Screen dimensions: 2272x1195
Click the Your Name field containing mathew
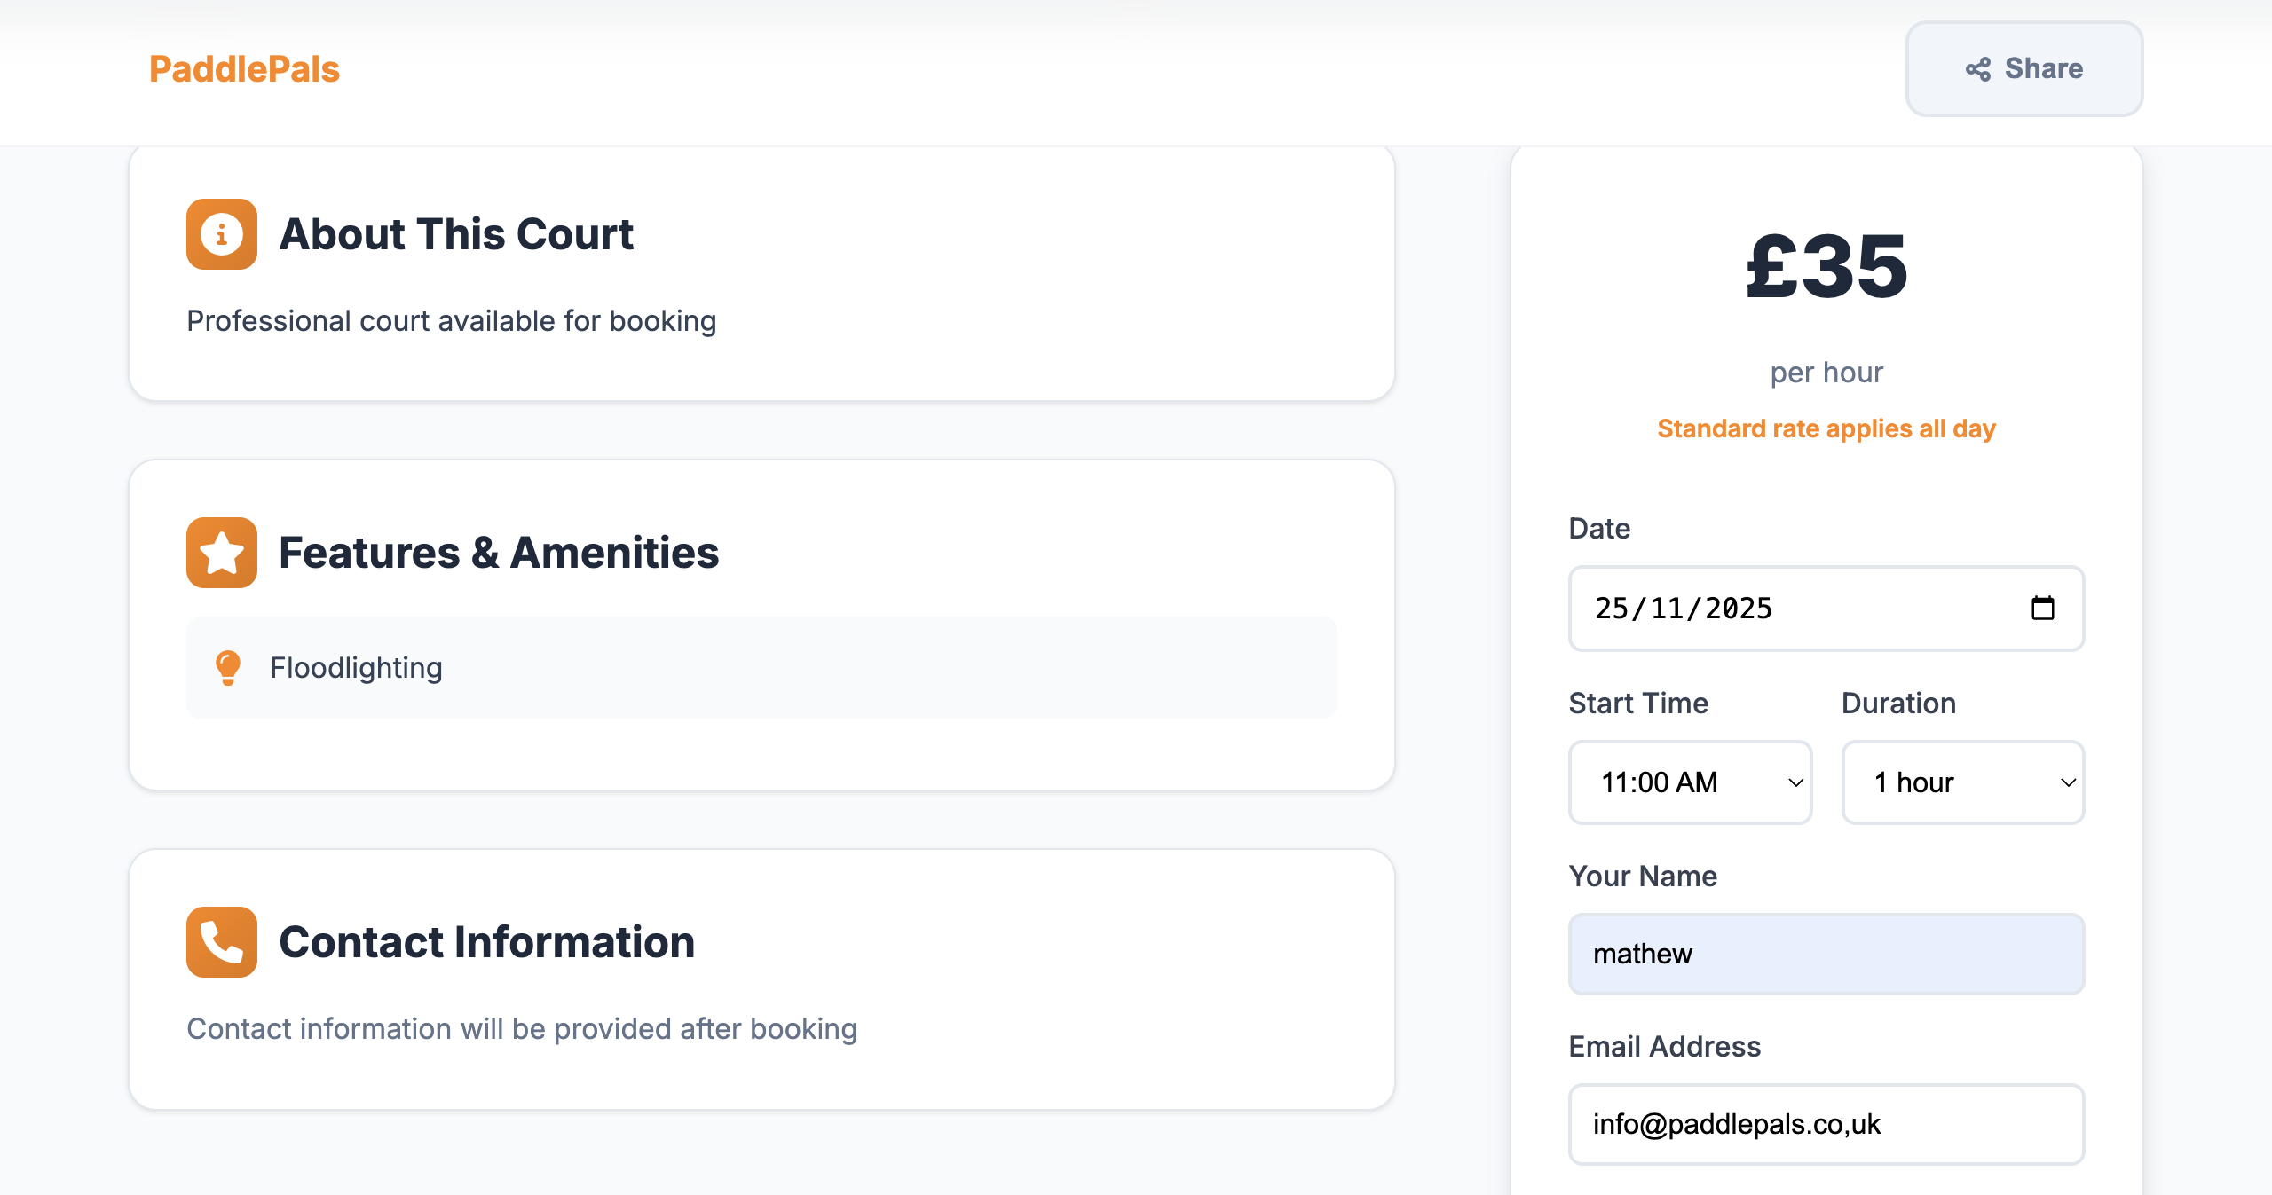pyautogui.click(x=1826, y=953)
